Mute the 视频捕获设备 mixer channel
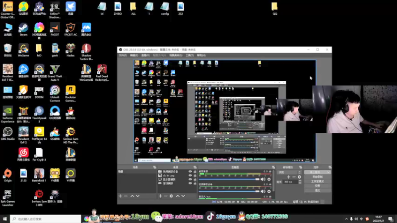 click(263, 191)
